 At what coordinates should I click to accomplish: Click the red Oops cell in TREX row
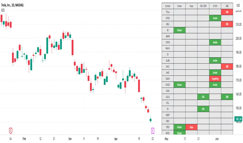(x=191, y=127)
